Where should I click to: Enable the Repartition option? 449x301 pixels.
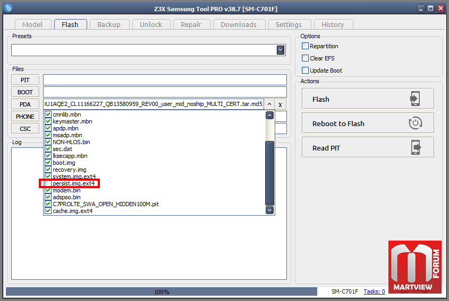click(305, 46)
